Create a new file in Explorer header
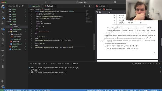 (x=14, y=6)
